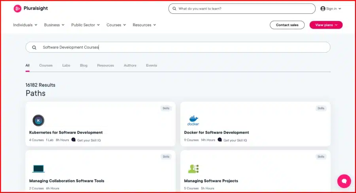This screenshot has height=193, width=356.
Task: Click the Pluralsight logo icon
Action: click(x=17, y=9)
